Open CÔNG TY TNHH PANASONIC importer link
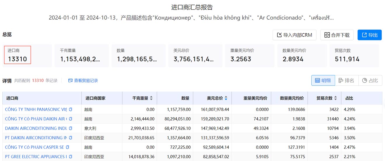Viewport: 385px width, 161px height. 36,109
